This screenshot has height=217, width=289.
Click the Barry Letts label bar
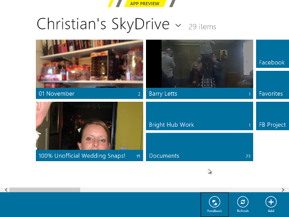pos(199,94)
